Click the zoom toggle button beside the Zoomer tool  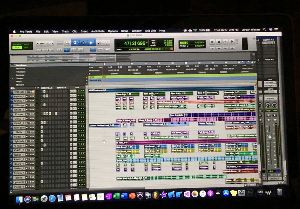tap(60, 43)
